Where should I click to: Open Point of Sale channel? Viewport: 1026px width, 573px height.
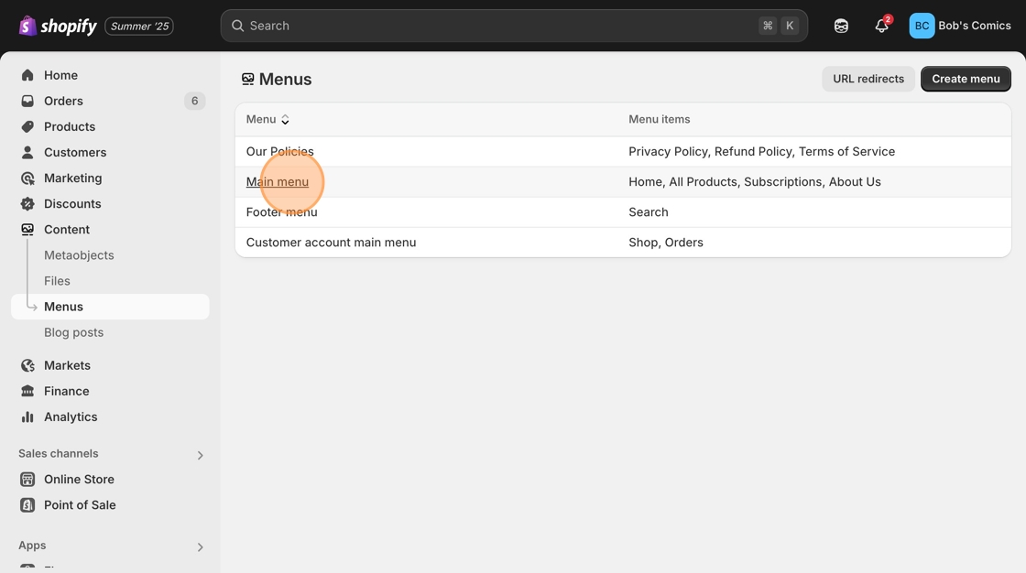point(80,505)
